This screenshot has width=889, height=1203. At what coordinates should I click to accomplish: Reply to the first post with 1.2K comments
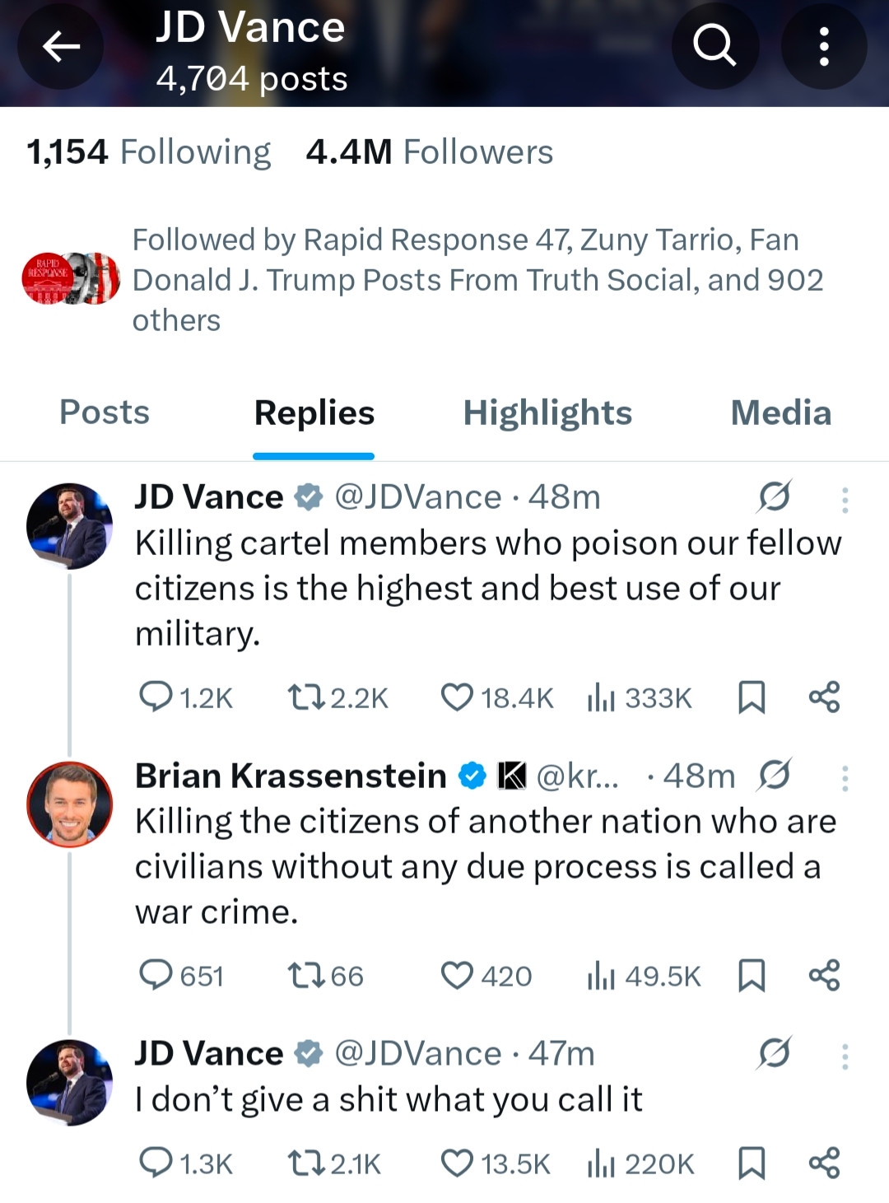pyautogui.click(x=156, y=697)
